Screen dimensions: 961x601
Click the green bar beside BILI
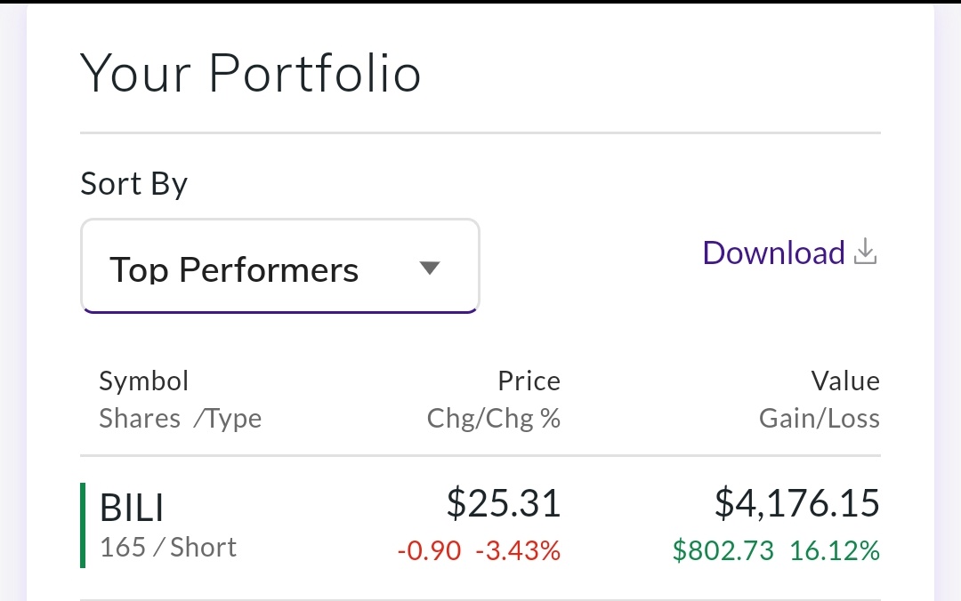83,525
